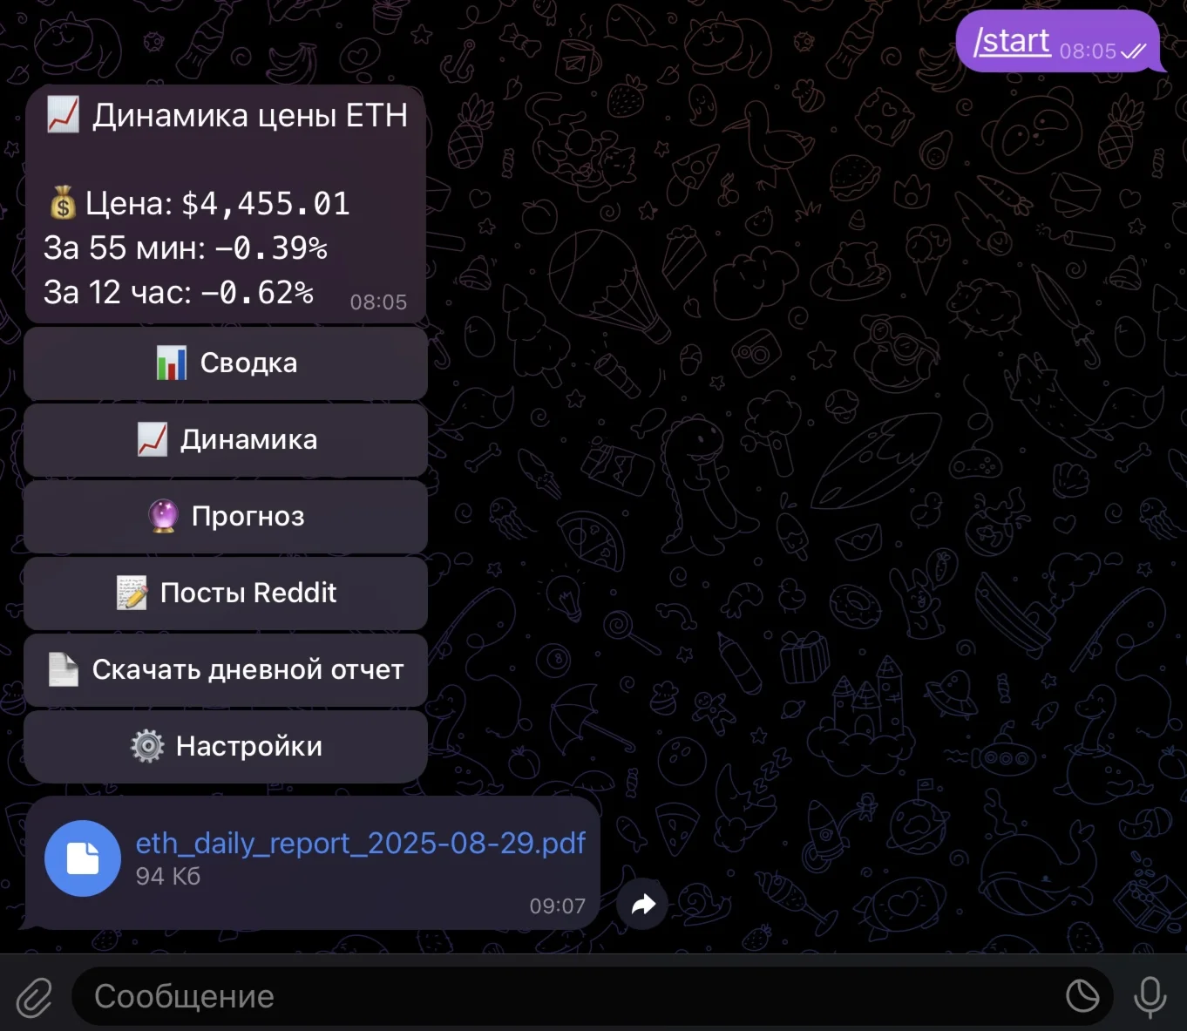The width and height of the screenshot is (1187, 1031).
Task: Tap the microphone voice message icon
Action: [x=1150, y=996]
